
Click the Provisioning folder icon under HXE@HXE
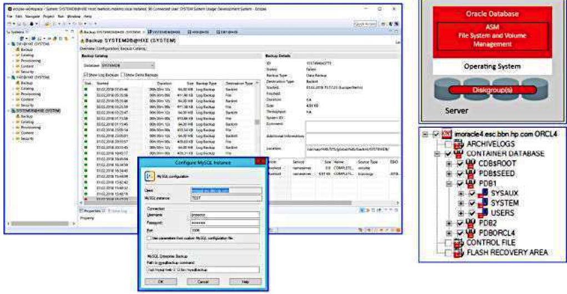tap(18, 94)
